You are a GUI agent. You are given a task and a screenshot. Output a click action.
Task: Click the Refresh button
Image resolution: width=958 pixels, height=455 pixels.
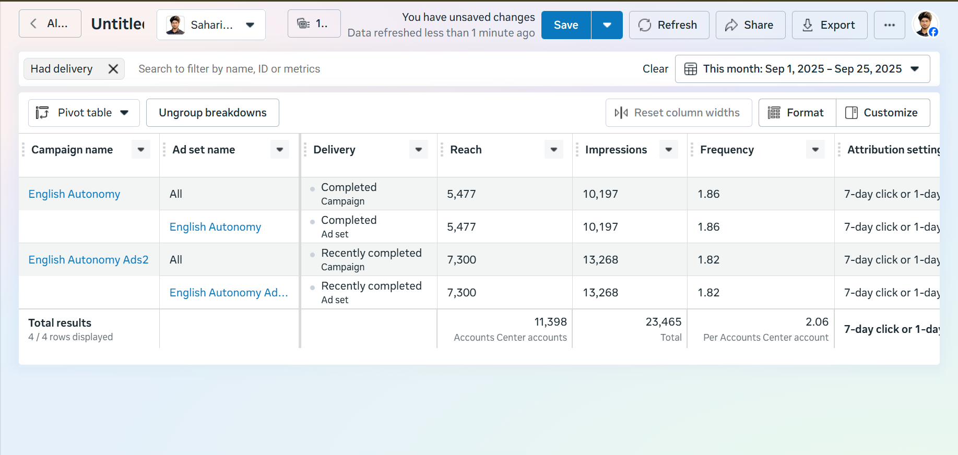click(668, 25)
